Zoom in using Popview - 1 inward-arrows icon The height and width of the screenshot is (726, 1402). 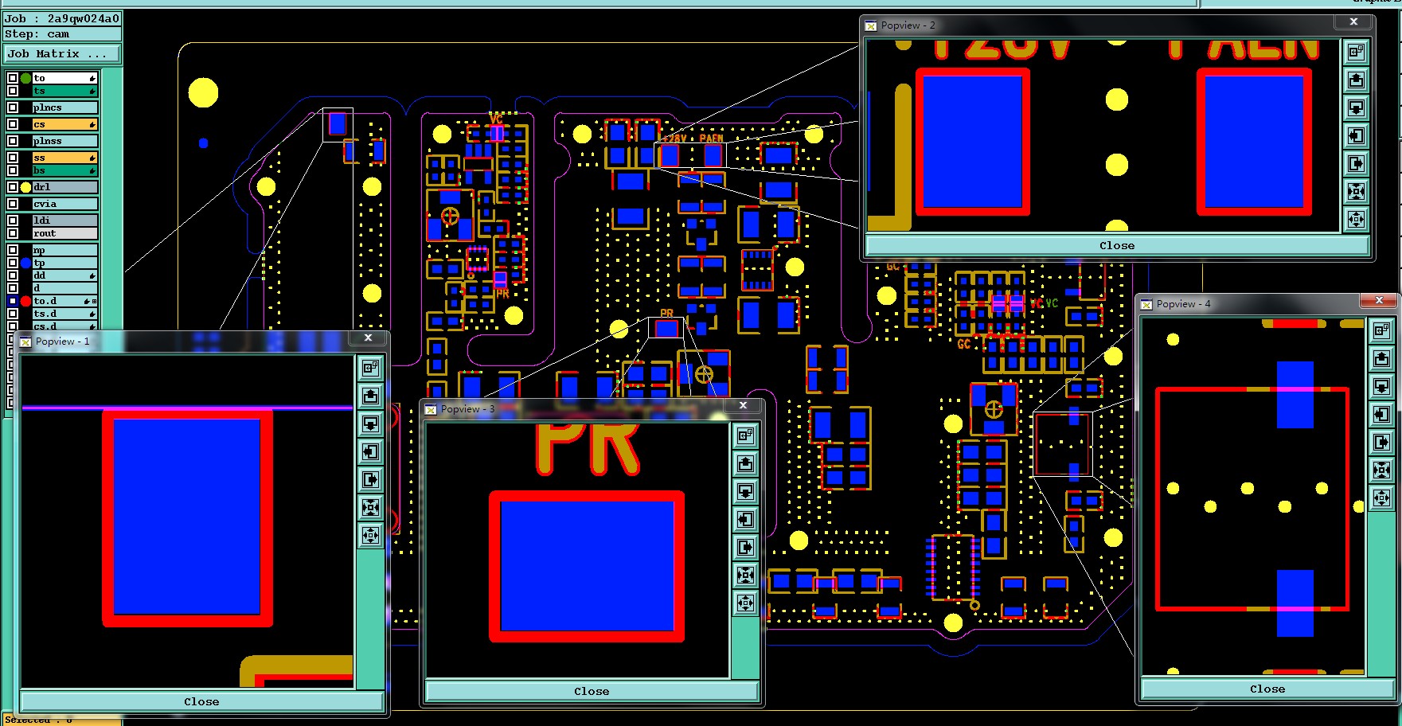click(371, 507)
